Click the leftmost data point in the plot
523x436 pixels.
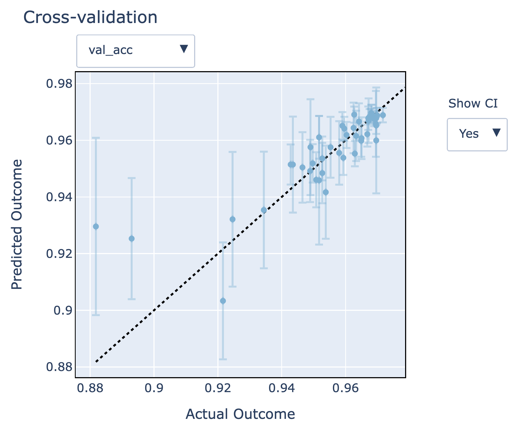(96, 227)
